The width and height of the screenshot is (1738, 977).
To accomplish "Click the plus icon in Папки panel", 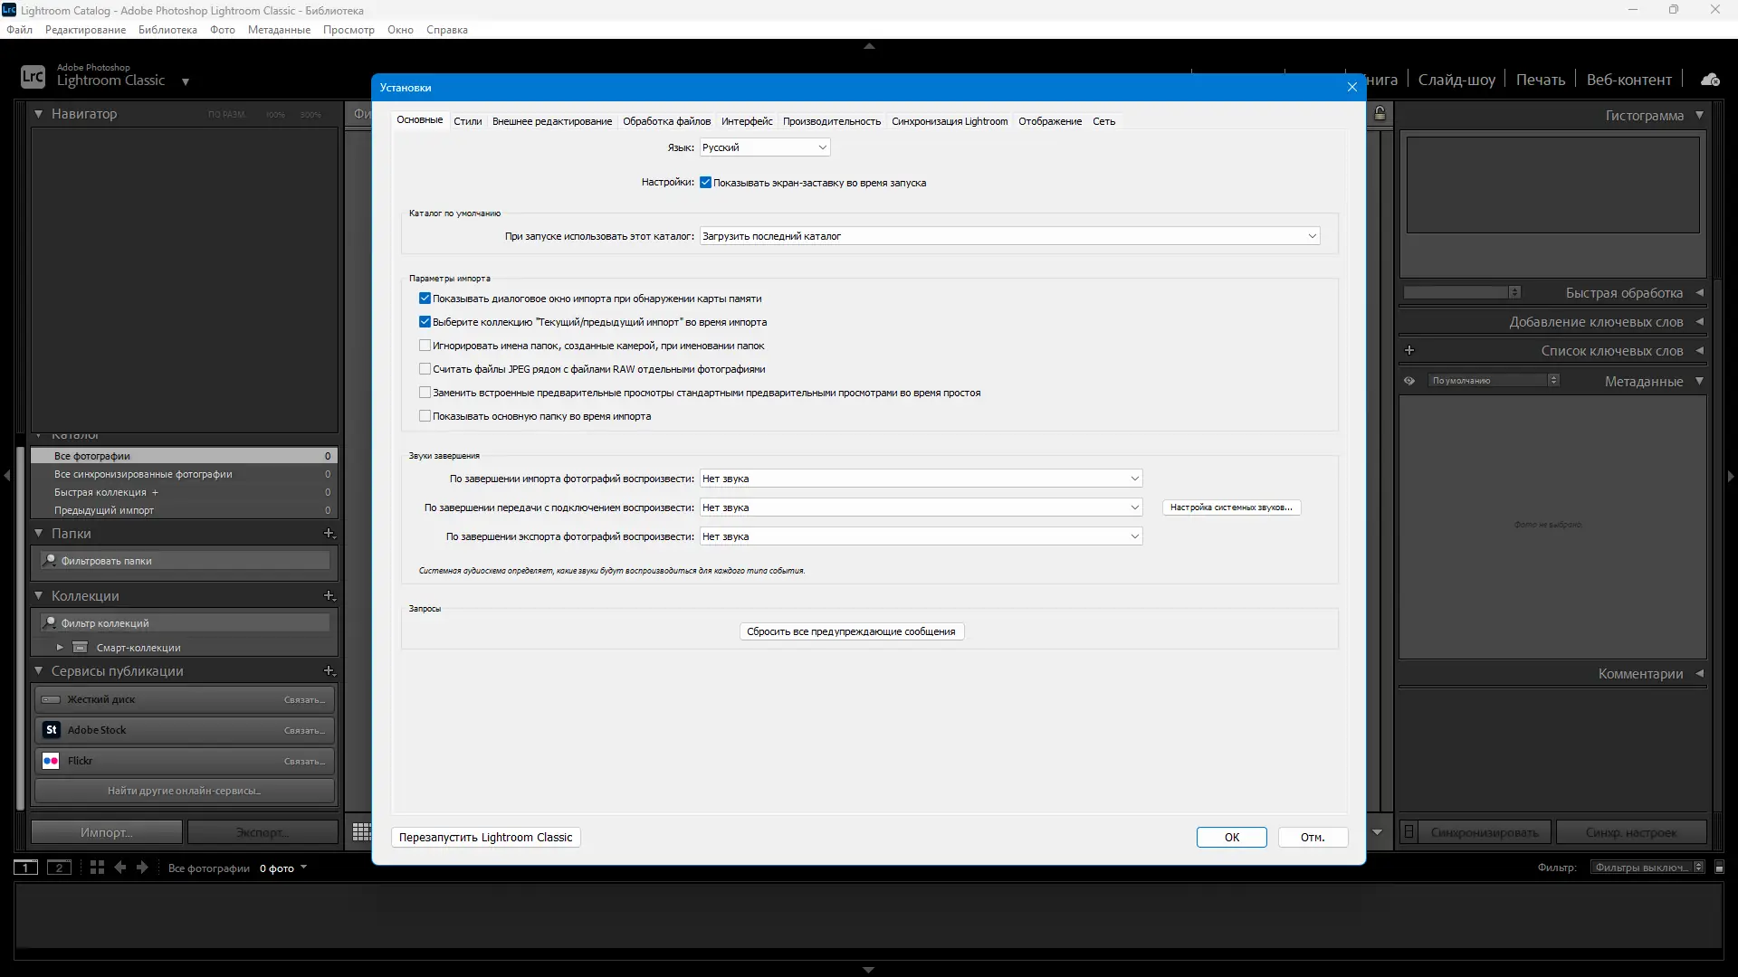I will click(x=329, y=534).
